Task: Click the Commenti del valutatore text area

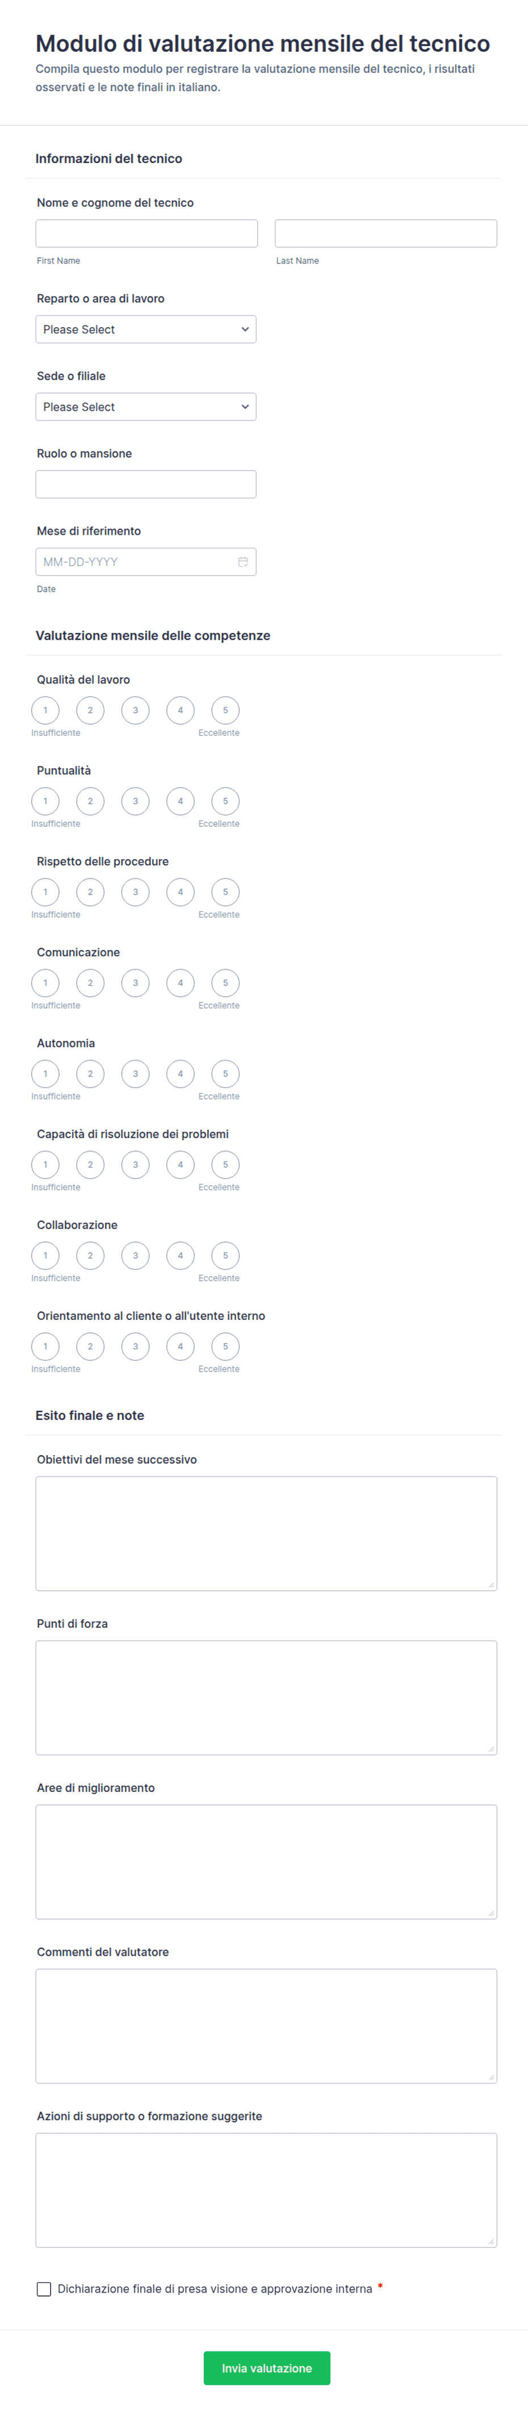Action: coord(267,2027)
